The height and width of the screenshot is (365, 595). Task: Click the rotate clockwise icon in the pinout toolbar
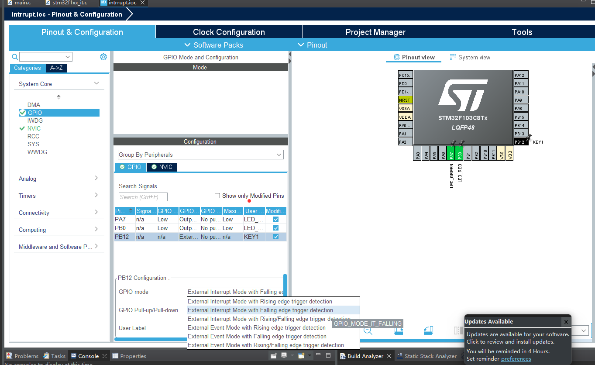point(398,331)
